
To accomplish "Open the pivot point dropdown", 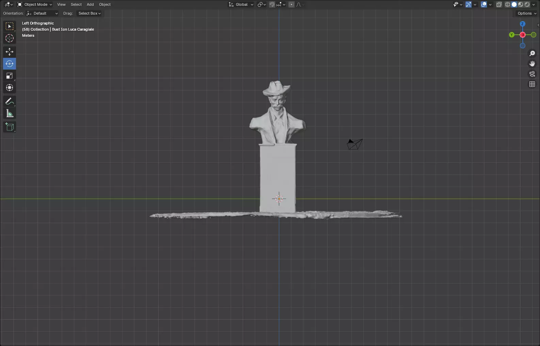I will coord(261,4).
